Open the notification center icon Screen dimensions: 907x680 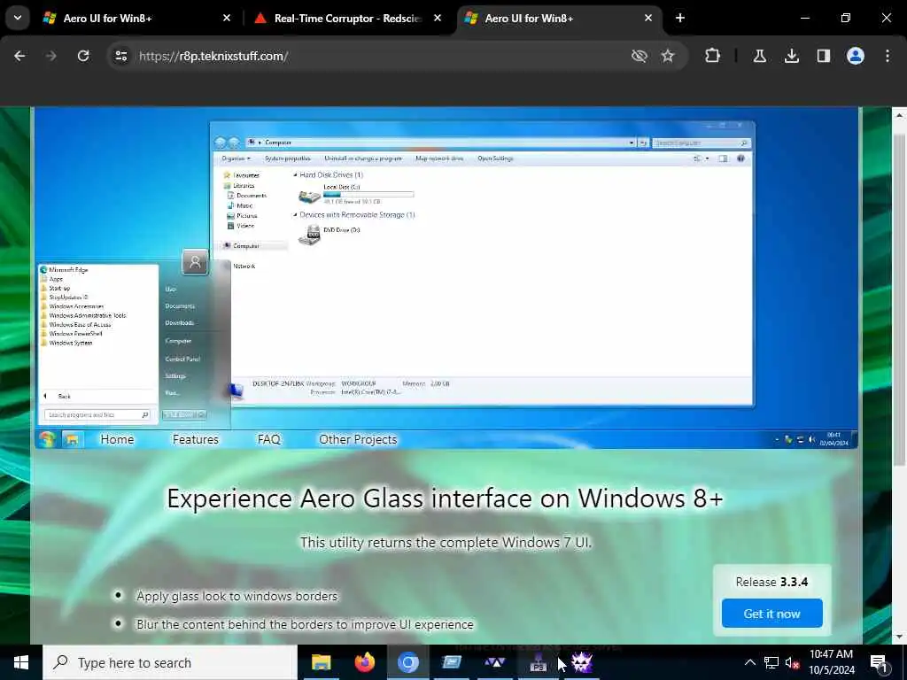tap(879, 662)
